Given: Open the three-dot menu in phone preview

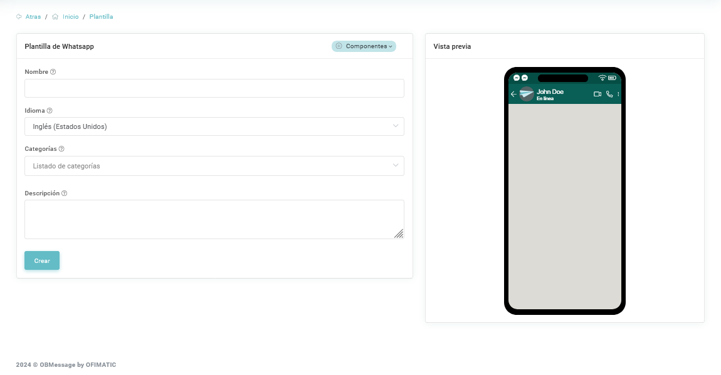Looking at the screenshot, I should click(618, 95).
